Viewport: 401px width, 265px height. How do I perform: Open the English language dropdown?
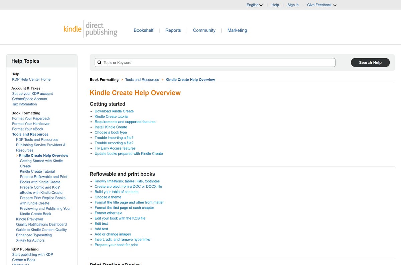point(255,5)
